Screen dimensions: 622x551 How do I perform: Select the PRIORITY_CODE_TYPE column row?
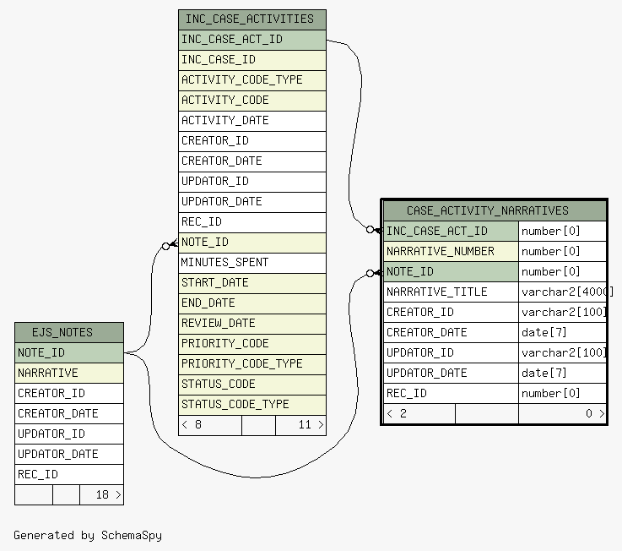[x=252, y=363]
